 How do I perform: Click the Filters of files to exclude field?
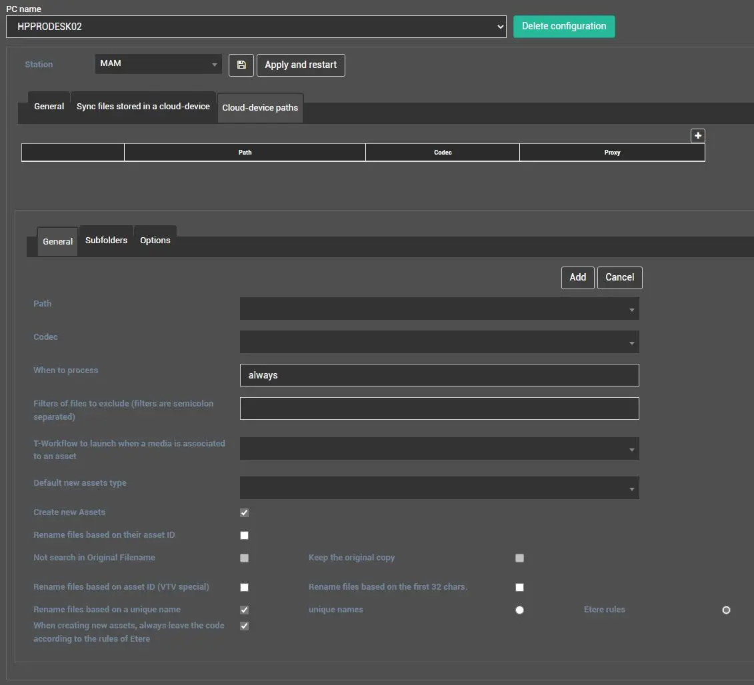click(x=439, y=408)
